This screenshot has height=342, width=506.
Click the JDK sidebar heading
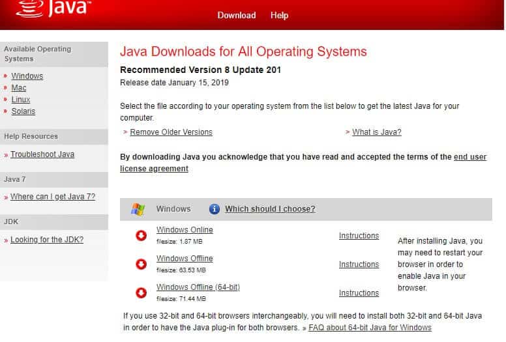[x=11, y=221]
